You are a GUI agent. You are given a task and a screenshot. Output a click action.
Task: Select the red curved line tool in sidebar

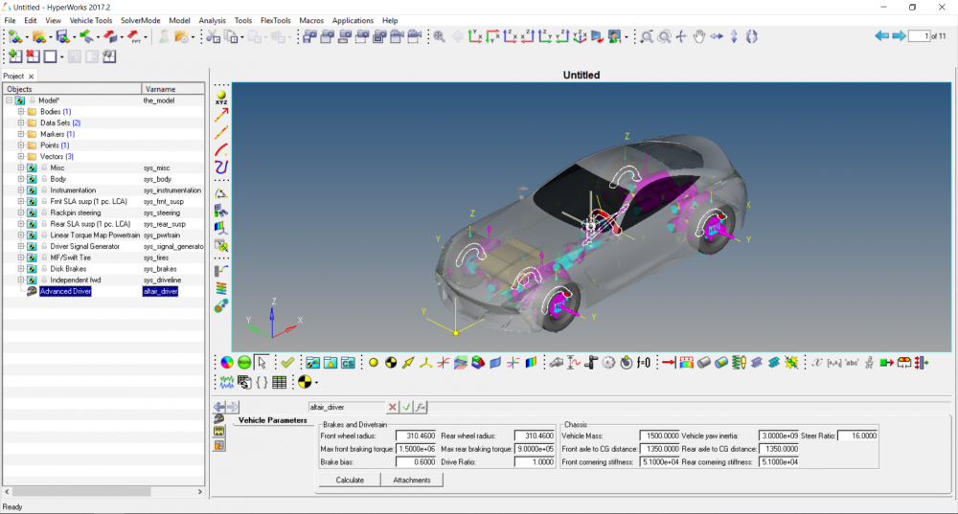pyautogui.click(x=221, y=149)
